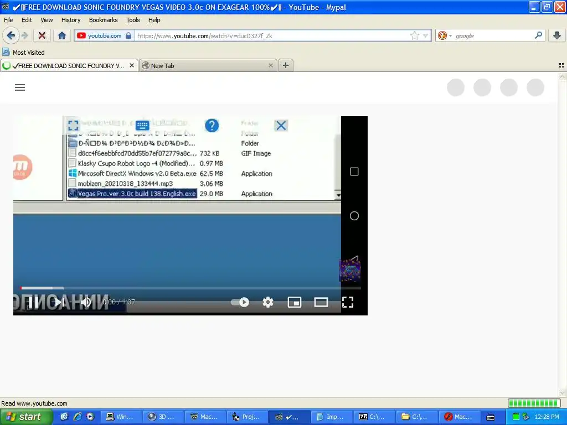
Task: Open the URL history dropdown arrow
Action: coord(426,36)
